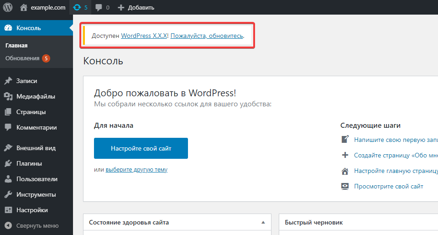
Task: Open the Пользователи menu
Action: [36, 179]
